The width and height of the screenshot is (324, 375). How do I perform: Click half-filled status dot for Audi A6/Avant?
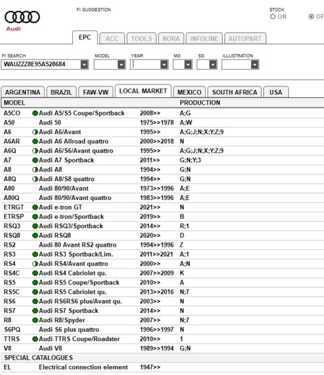[35, 132]
